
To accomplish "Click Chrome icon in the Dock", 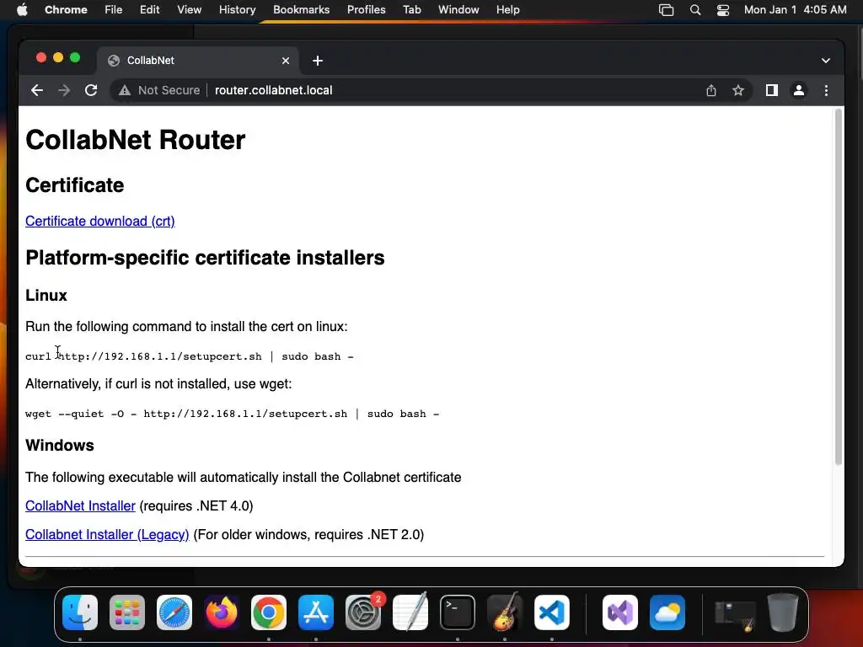I will [x=269, y=612].
